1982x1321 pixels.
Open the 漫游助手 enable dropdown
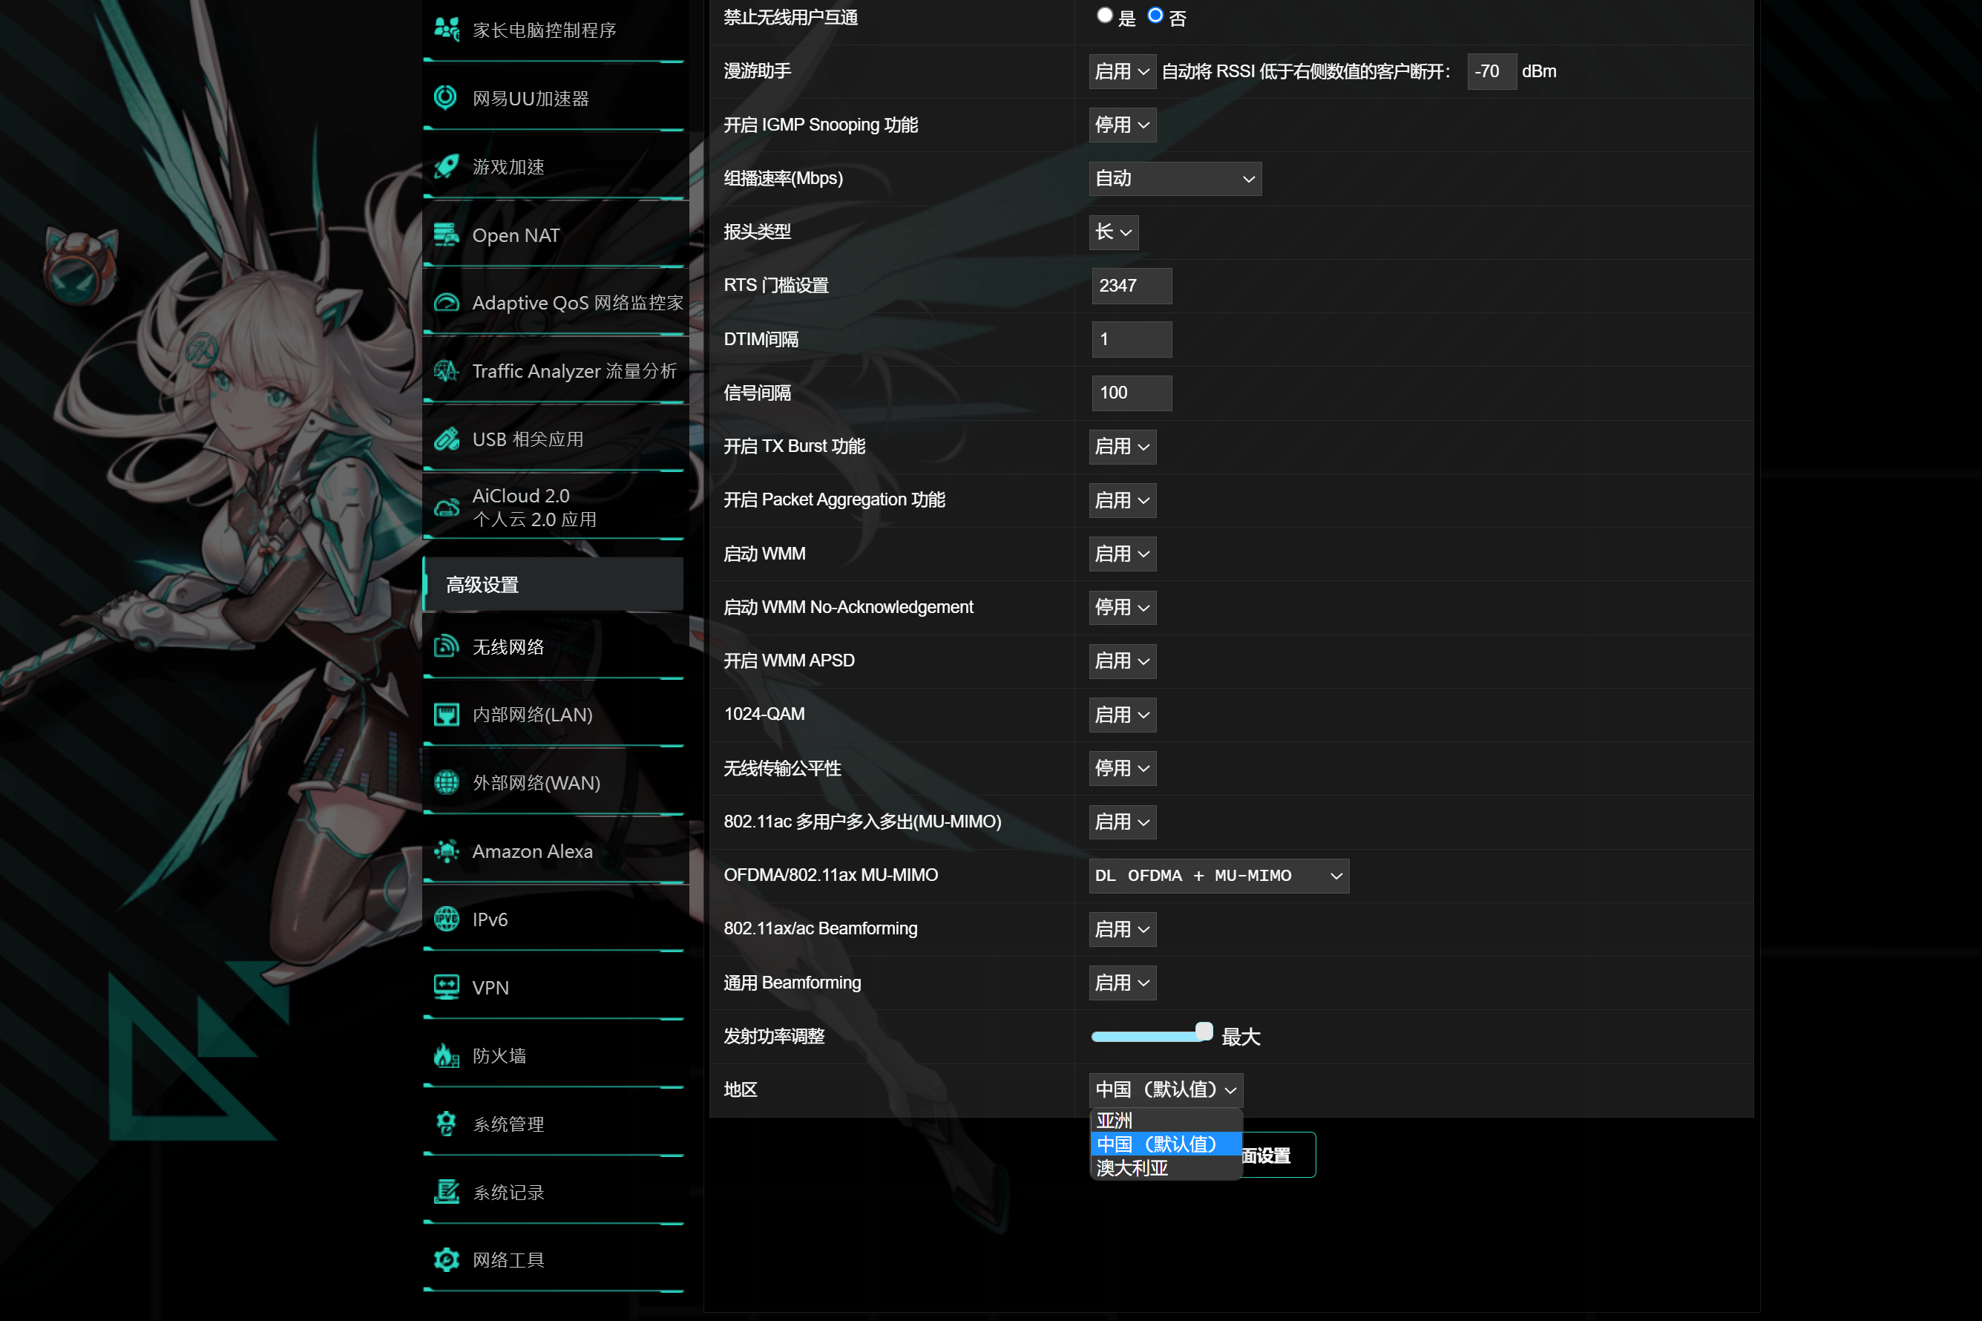1122,71
